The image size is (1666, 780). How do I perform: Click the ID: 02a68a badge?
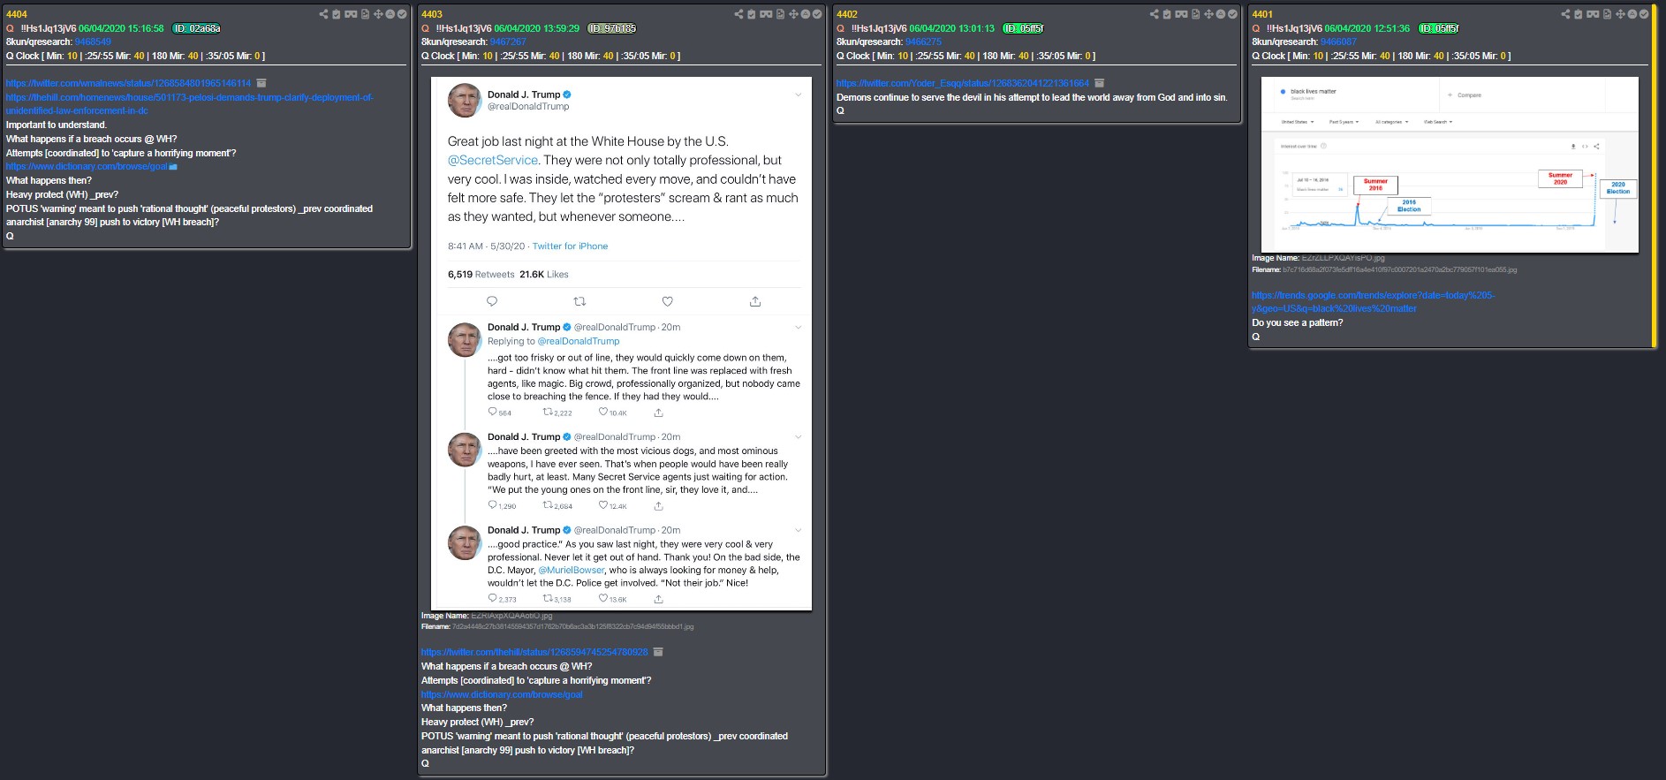197,28
